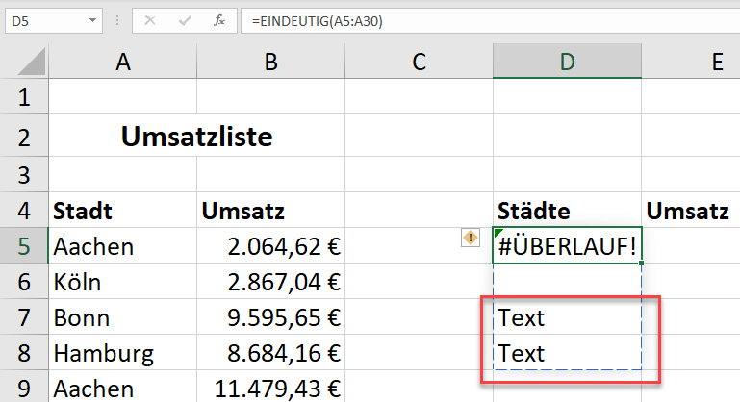
Task: Select column C header
Action: pyautogui.click(x=419, y=62)
